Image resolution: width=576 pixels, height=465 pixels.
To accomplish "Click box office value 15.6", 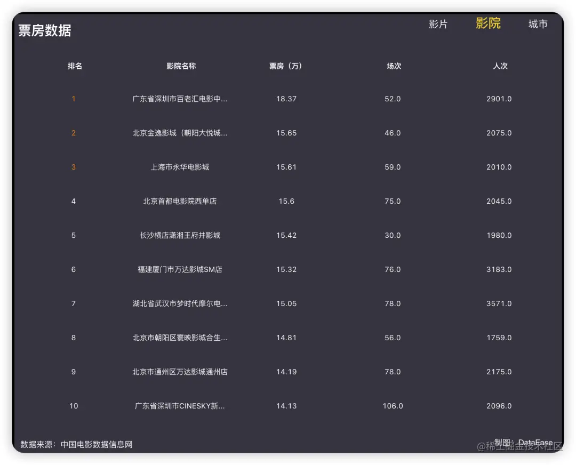I will 286,201.
